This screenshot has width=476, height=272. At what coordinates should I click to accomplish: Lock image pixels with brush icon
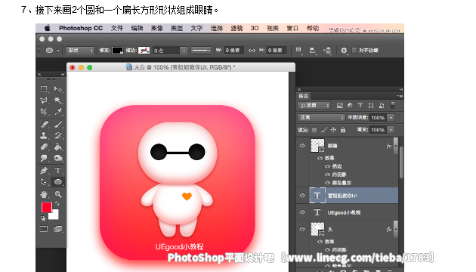pos(324,130)
